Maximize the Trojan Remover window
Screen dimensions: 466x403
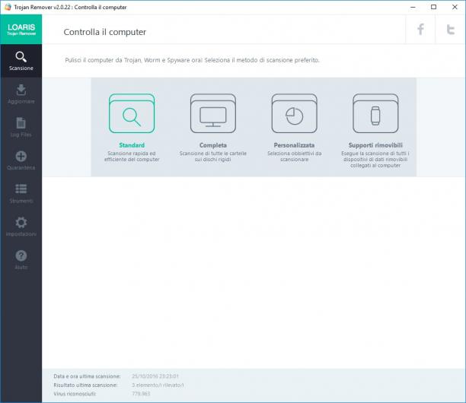(x=433, y=7)
